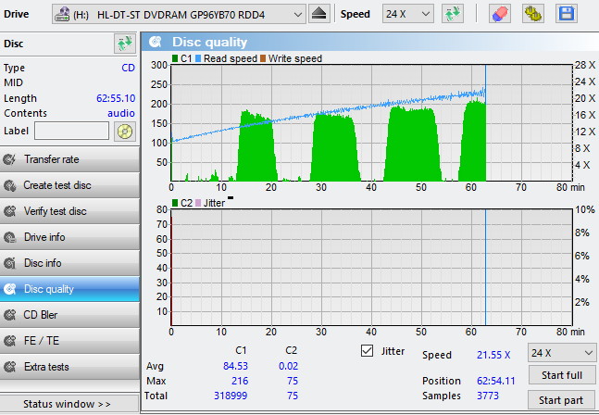The width and height of the screenshot is (599, 415).
Task: Click the FE / TE icon
Action: coord(9,341)
